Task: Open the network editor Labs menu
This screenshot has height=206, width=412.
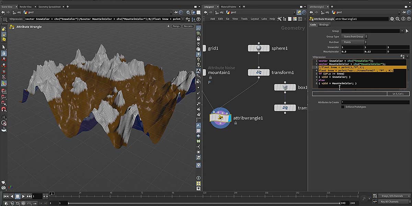Action: (x=264, y=19)
